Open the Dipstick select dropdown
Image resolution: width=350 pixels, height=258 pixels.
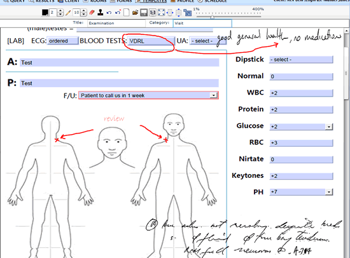(301, 60)
